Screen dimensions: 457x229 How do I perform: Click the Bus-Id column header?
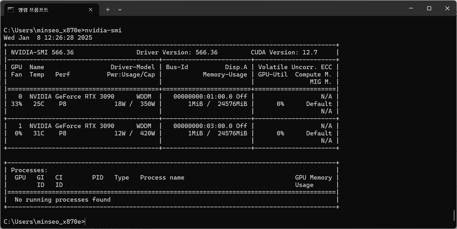(x=177, y=67)
